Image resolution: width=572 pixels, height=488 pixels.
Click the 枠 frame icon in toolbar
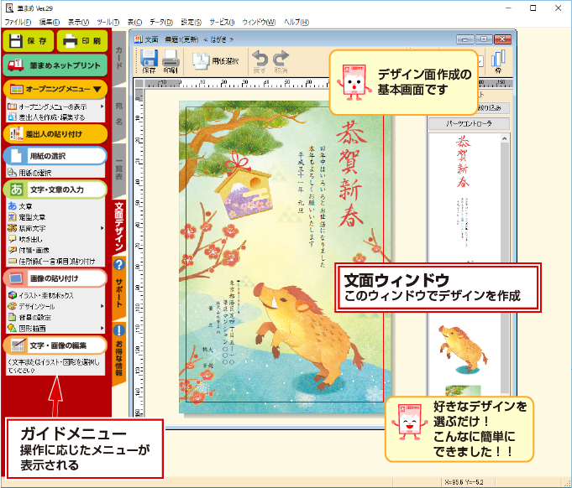coord(498,62)
